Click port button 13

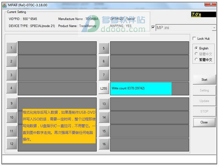pos(104,104)
